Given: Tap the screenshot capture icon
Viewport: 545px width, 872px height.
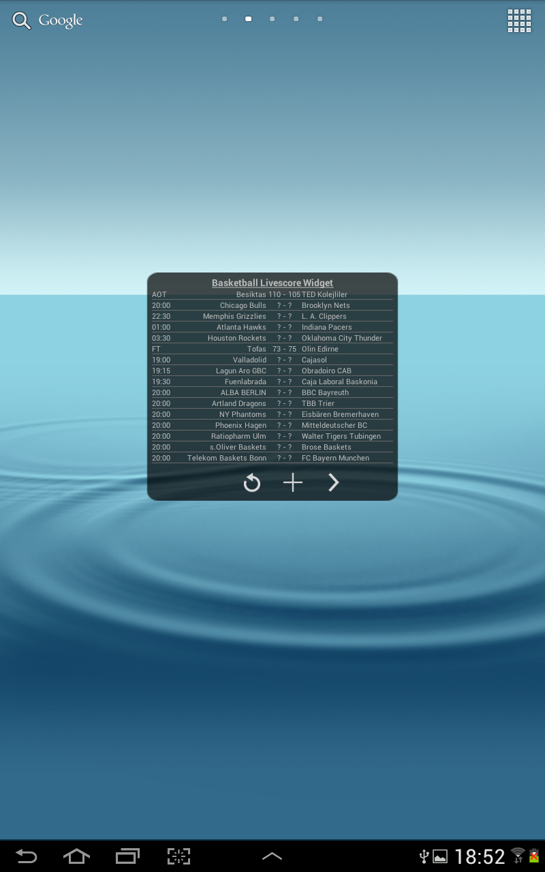Looking at the screenshot, I should (178, 856).
